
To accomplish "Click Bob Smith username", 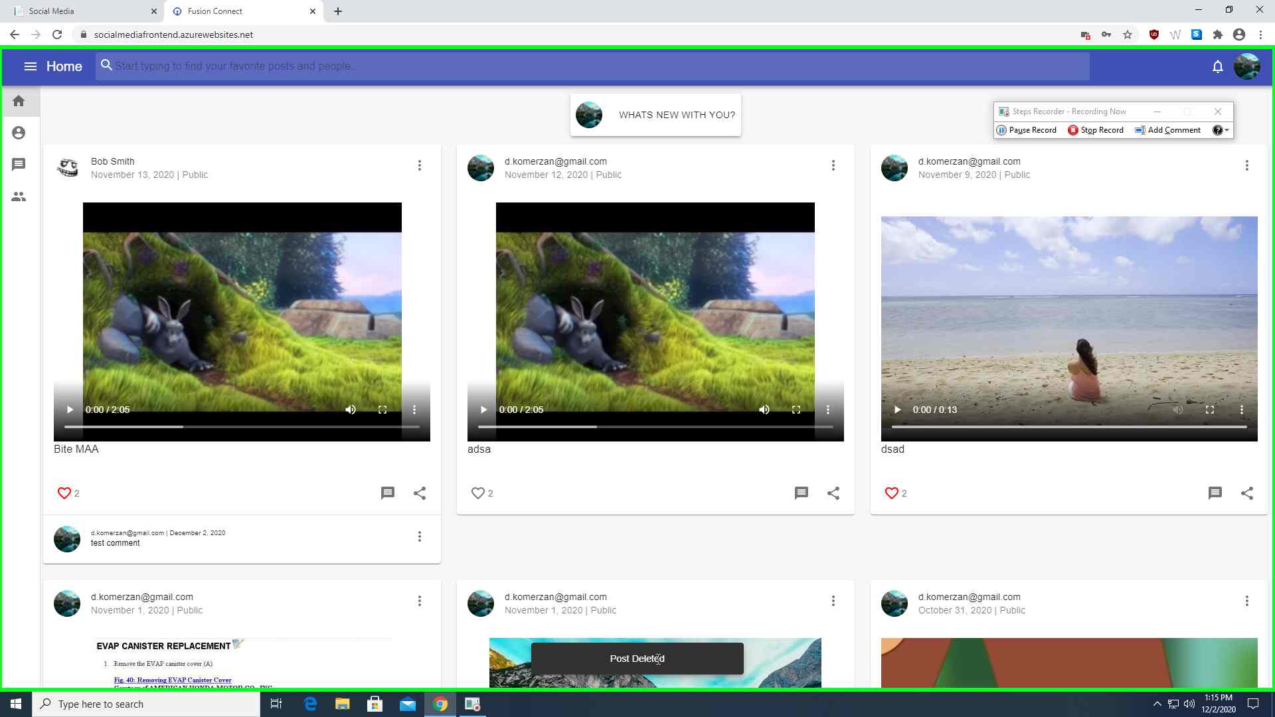I will 113,161.
